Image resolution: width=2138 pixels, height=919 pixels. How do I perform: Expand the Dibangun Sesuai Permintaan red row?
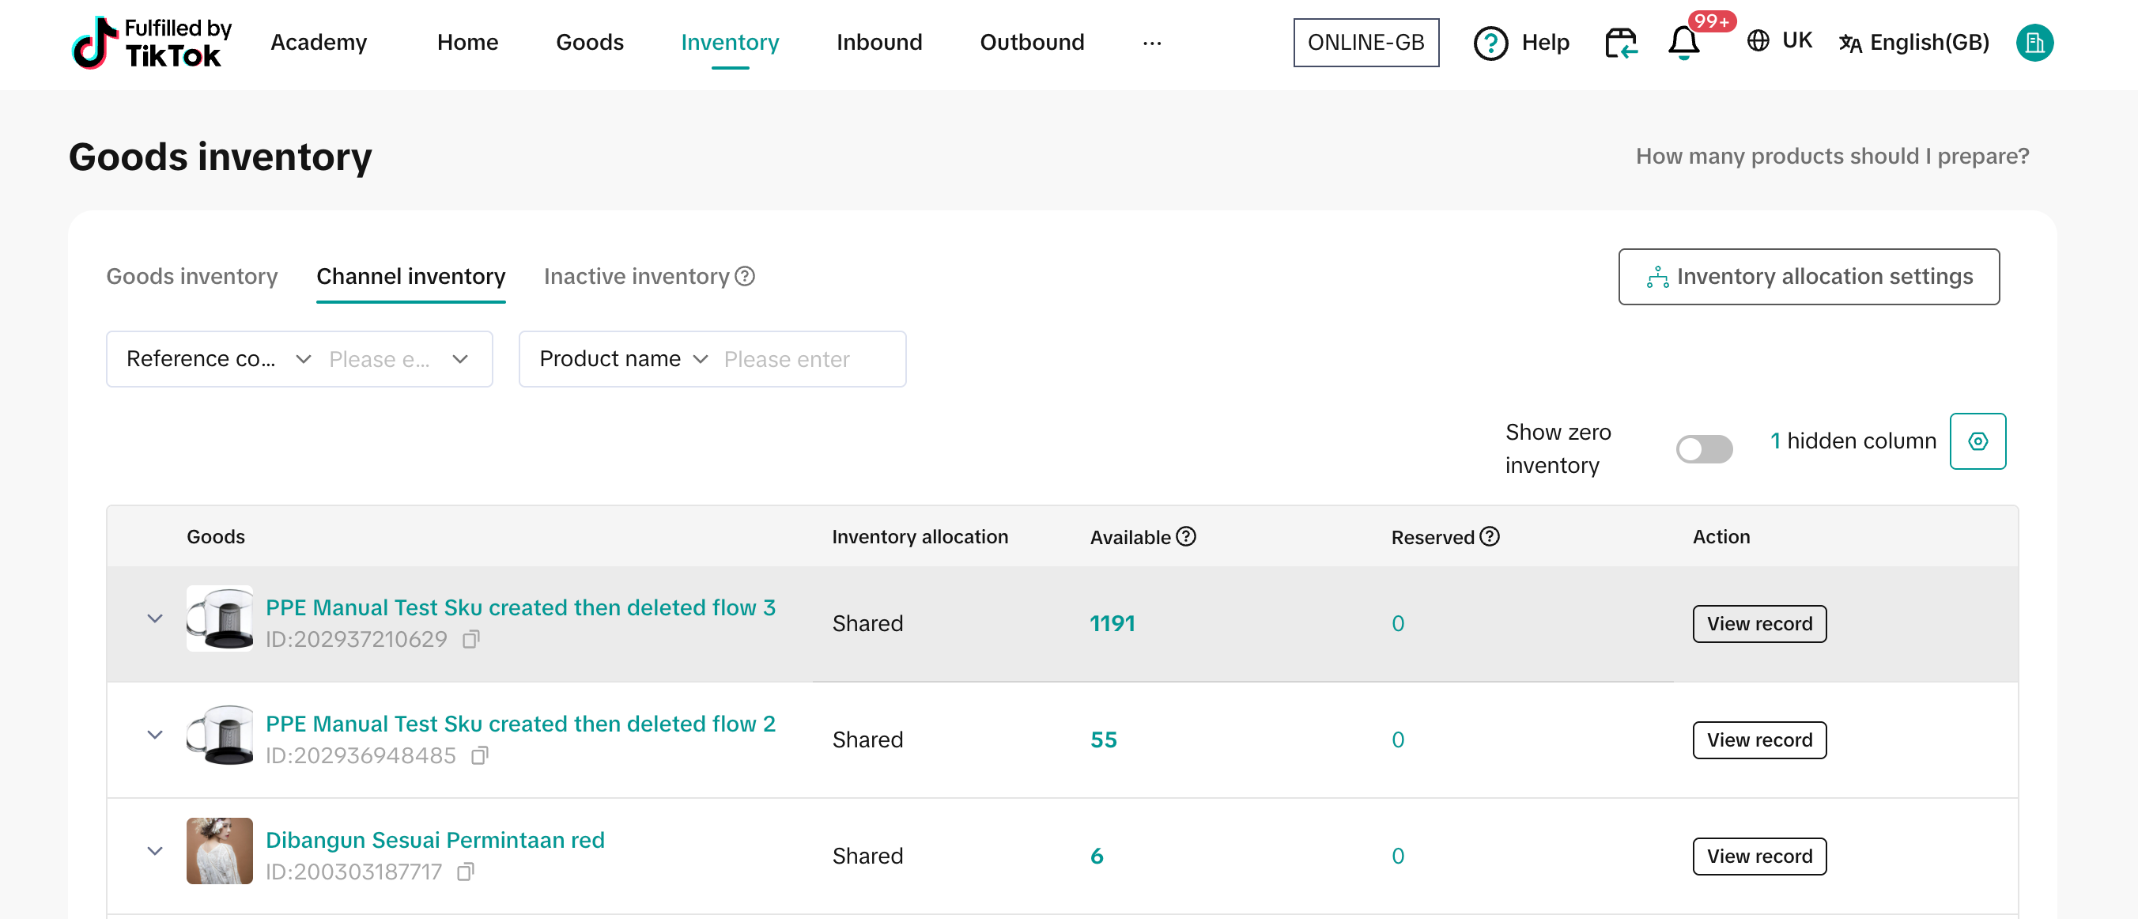[x=154, y=851]
